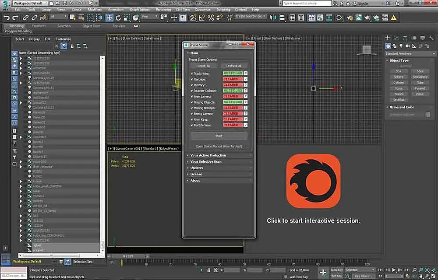Select the Link objects icon
The image size is (438, 280).
point(25,17)
